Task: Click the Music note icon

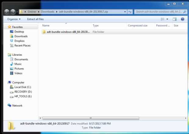Action: click(x=12, y=64)
